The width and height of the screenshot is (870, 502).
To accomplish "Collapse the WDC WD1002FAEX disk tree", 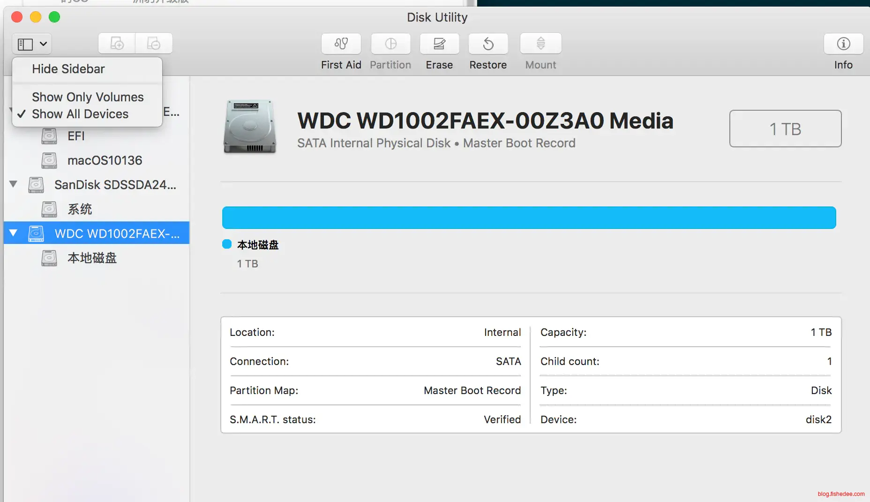I will click(x=13, y=233).
